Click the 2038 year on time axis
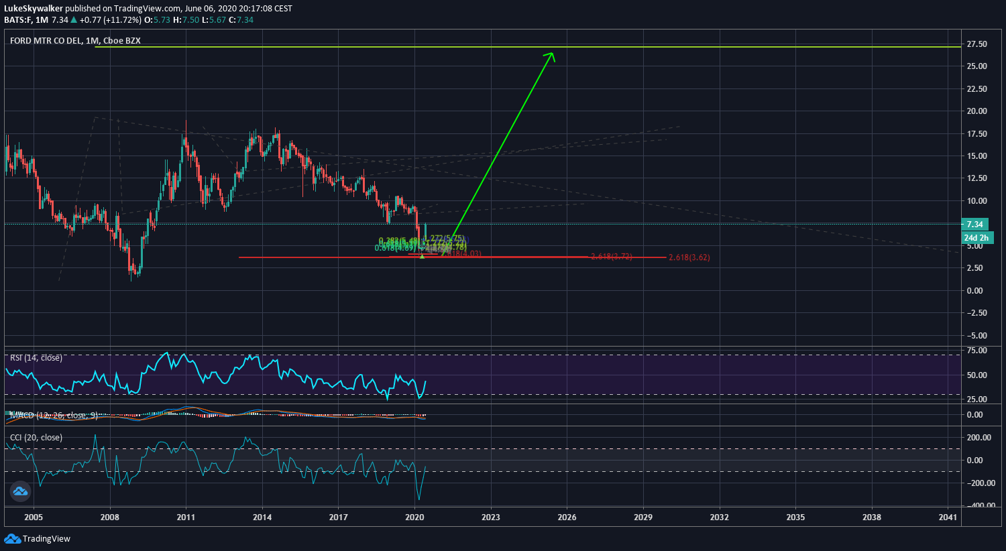This screenshot has width=1006, height=551. [x=872, y=517]
